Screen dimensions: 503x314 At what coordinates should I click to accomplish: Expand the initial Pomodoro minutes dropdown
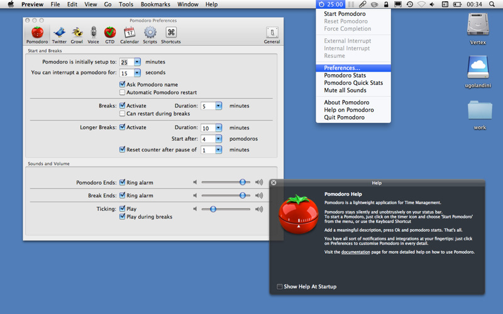(137, 62)
